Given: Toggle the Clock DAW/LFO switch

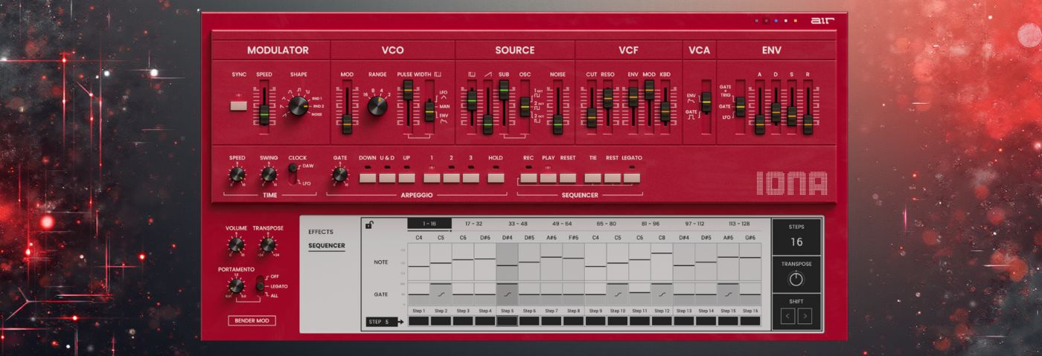Looking at the screenshot, I should [293, 173].
